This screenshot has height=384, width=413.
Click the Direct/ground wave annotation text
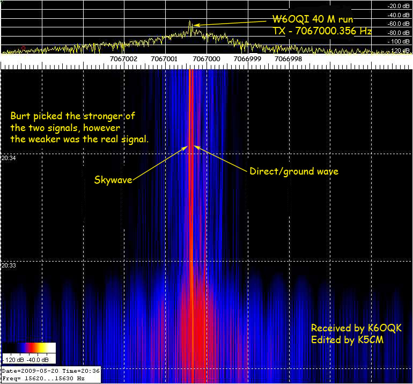point(294,171)
